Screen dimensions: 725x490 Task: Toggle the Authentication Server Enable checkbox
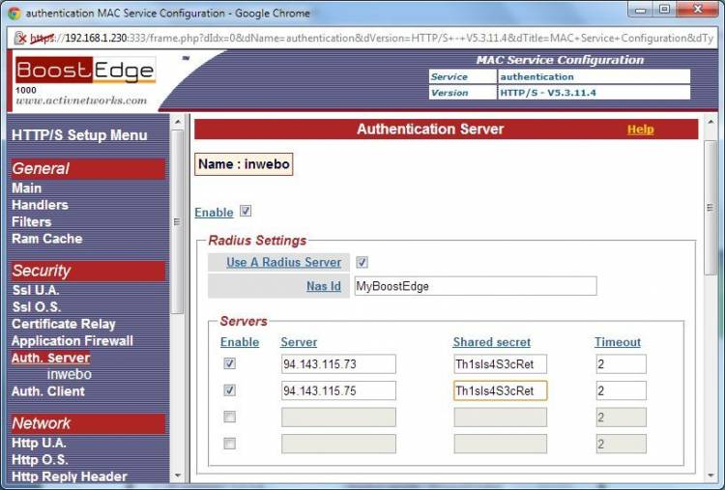coord(246,212)
